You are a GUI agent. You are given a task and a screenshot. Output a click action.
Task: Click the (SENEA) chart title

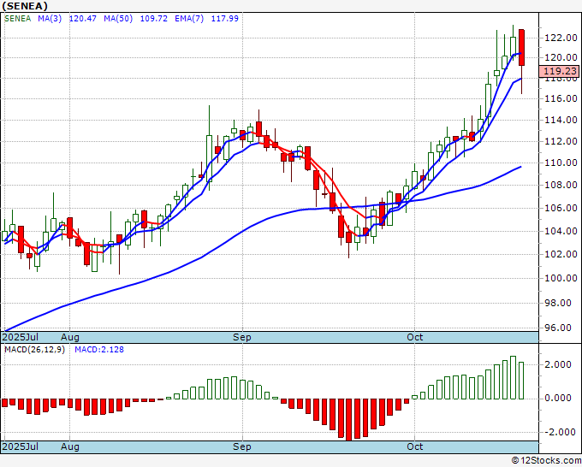pyautogui.click(x=25, y=6)
